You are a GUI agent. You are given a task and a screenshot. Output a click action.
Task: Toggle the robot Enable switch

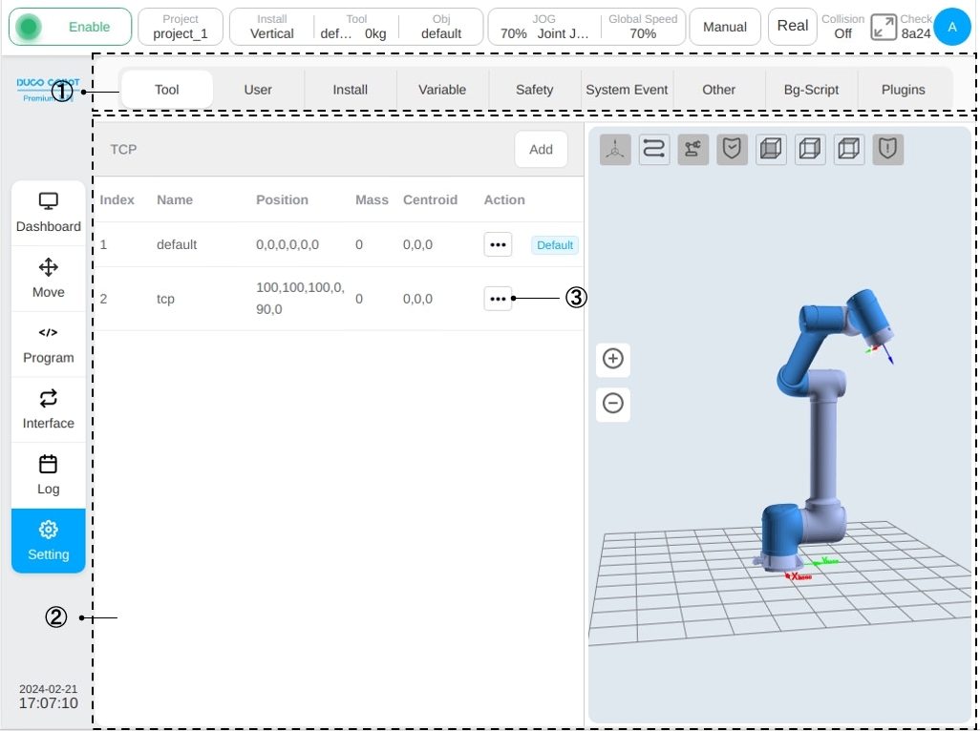point(70,27)
